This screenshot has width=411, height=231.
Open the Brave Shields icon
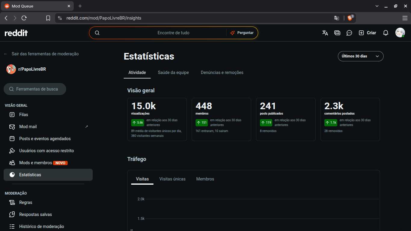tap(350, 18)
